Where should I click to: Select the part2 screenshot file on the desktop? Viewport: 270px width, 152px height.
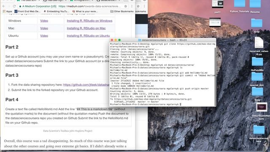(215, 25)
